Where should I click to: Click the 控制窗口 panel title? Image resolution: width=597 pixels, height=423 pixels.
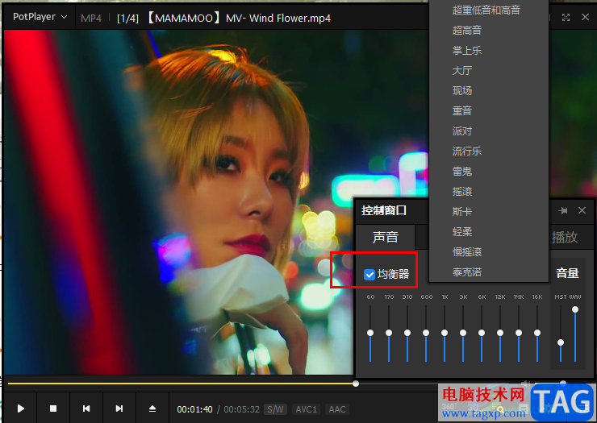[x=384, y=210]
